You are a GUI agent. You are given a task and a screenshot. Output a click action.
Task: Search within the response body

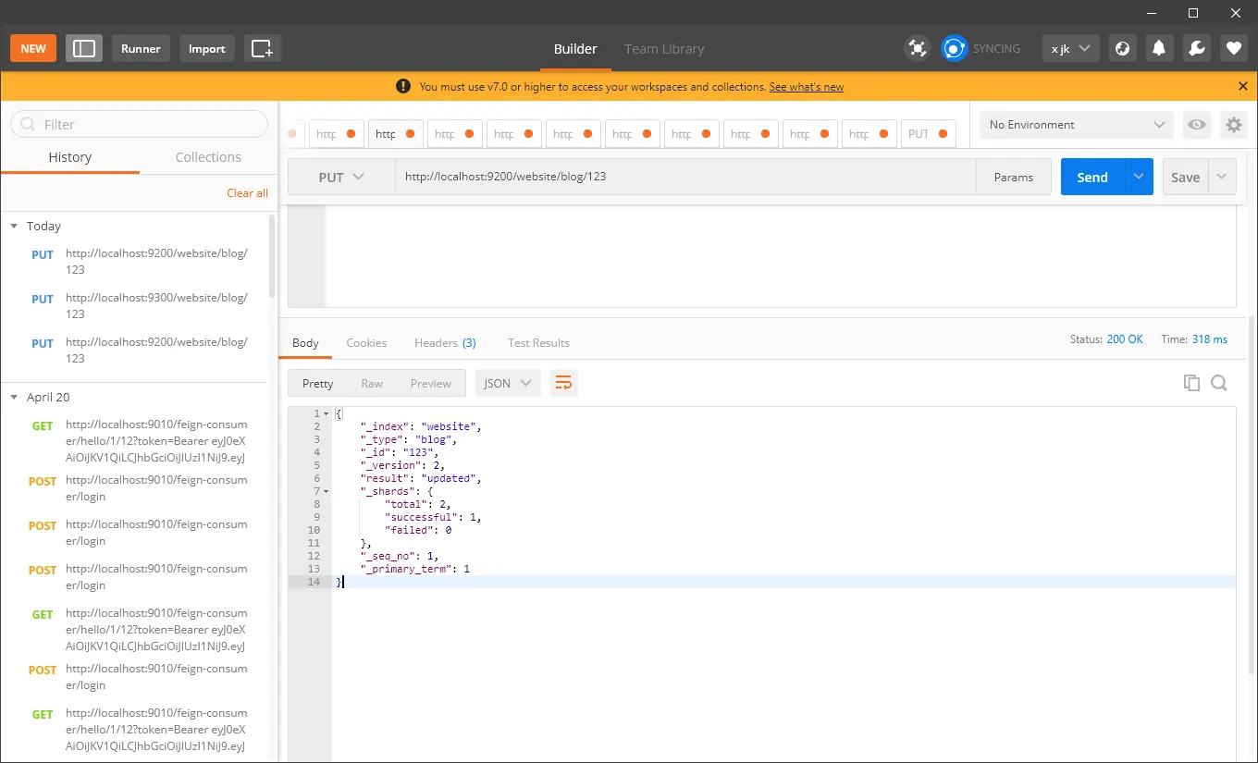1219,383
